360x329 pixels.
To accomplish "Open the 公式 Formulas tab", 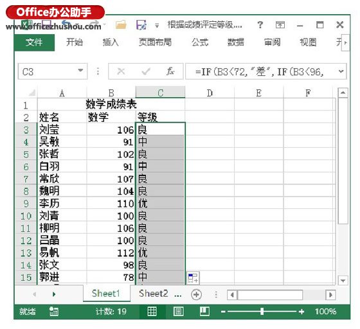I will click(200, 42).
